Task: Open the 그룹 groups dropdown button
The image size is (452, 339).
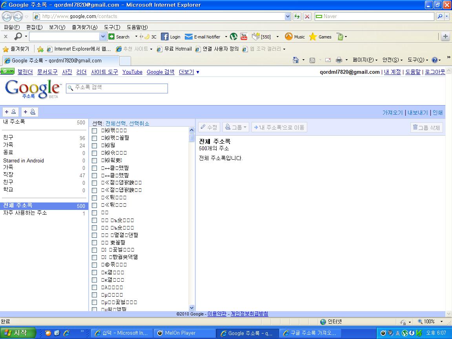Action: (236, 127)
